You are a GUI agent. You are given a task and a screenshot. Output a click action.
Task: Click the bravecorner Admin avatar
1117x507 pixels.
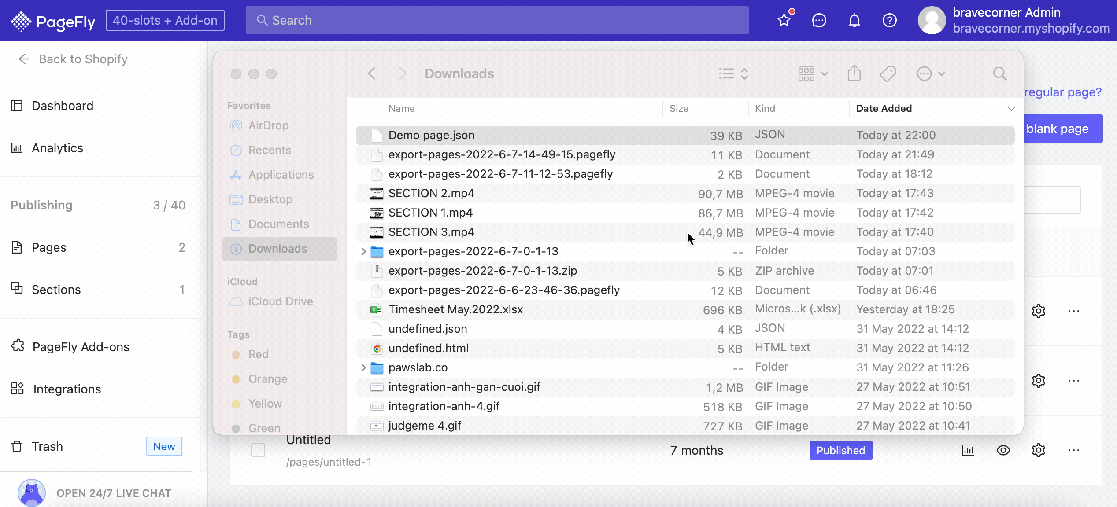(932, 20)
